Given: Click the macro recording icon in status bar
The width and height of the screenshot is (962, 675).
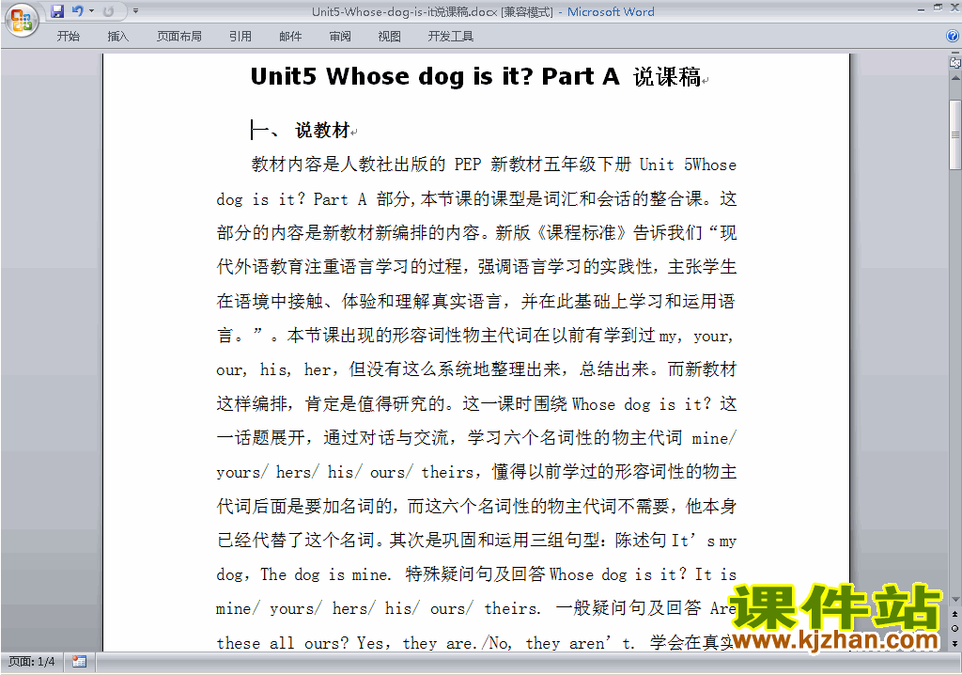Looking at the screenshot, I should pyautogui.click(x=79, y=662).
